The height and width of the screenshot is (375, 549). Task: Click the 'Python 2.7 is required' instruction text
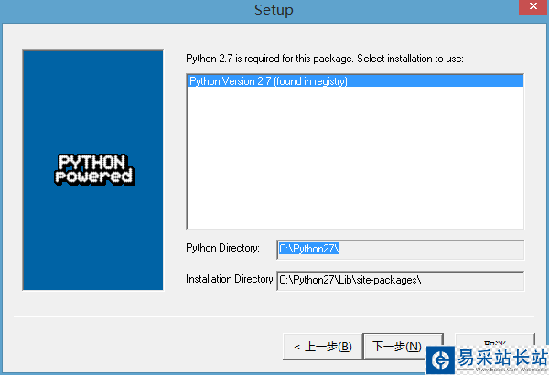[325, 59]
